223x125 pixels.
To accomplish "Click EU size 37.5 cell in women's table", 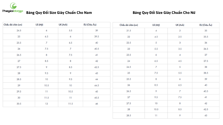I will 206,61.
